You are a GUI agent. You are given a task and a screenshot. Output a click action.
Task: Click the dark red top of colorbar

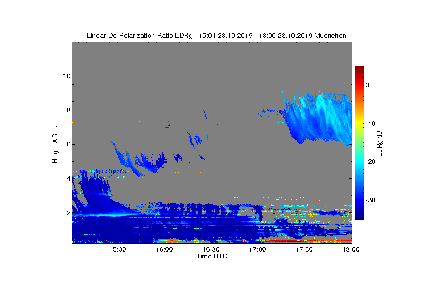pyautogui.click(x=359, y=69)
